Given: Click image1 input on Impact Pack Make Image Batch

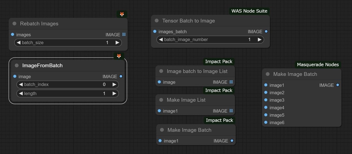Looking at the screenshot, I should pyautogui.click(x=160, y=141).
